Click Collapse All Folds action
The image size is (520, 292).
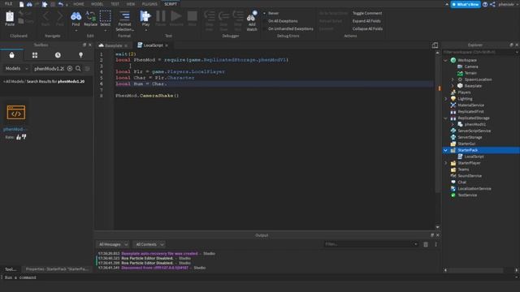(x=367, y=29)
